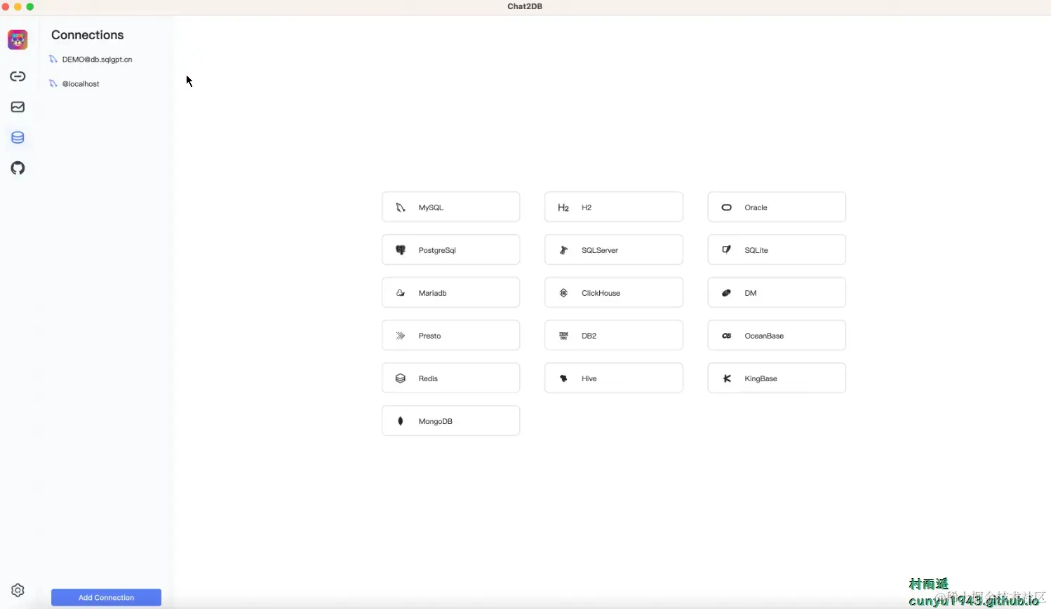Maximize window using the green button

[30, 6]
